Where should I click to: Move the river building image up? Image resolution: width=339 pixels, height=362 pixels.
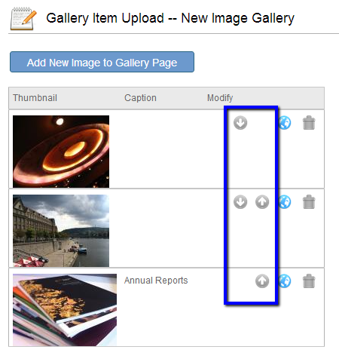[x=262, y=202]
